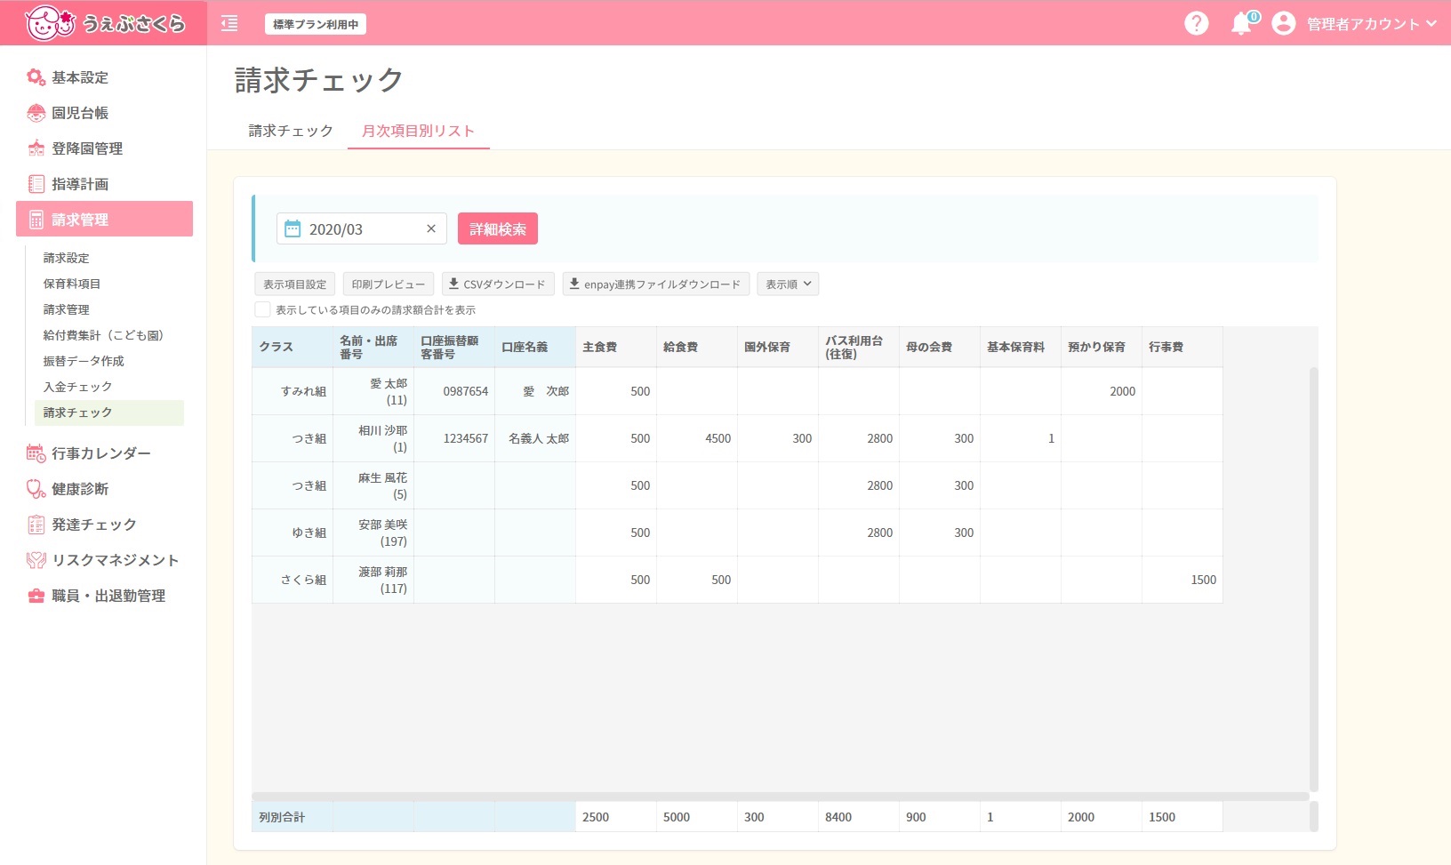Viewport: 1451px width, 865px height.
Task: Click the 名義人 太郎 account name cell
Action: point(535,438)
